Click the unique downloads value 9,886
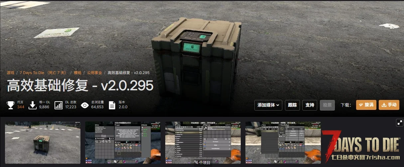The image size is (404, 167). click(x=44, y=107)
